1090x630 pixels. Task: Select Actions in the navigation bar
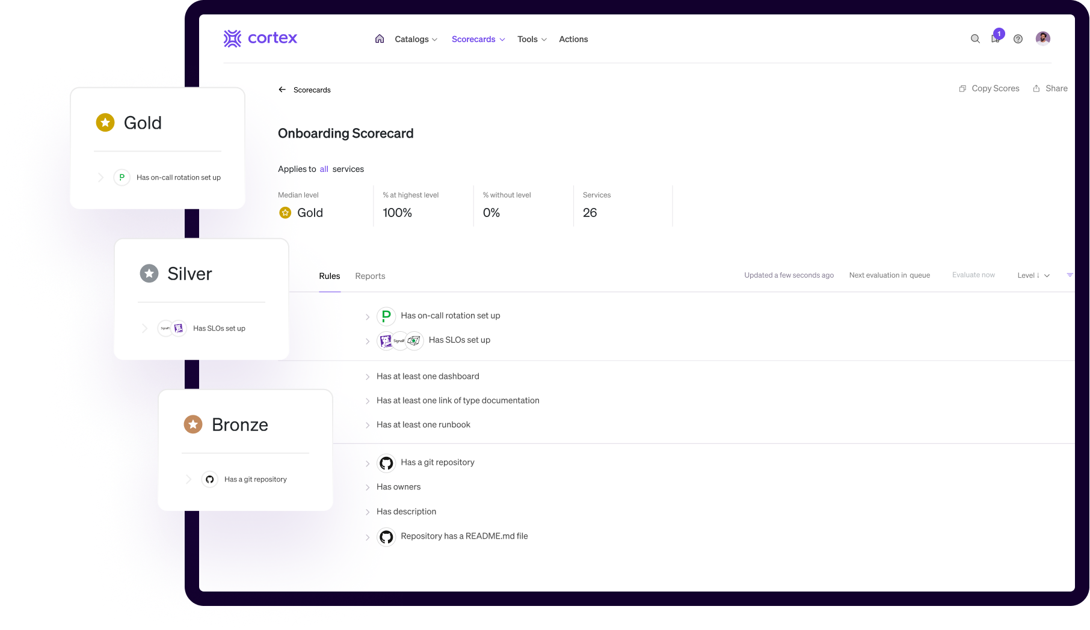573,39
